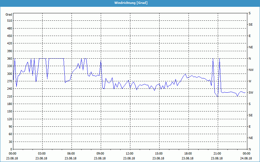Click the 09:00 time axis label
The width and height of the screenshot is (260, 162).
coord(100,154)
